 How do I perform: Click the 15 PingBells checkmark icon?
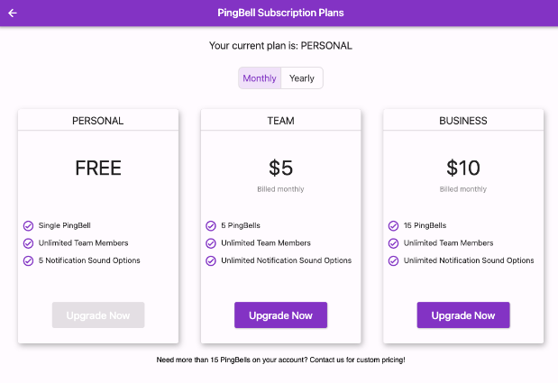394,226
